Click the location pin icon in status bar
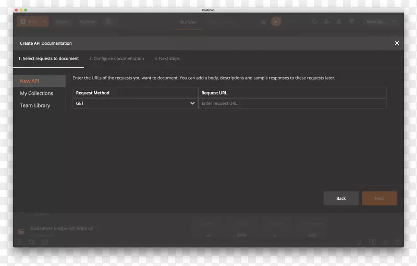 [x=359, y=243]
